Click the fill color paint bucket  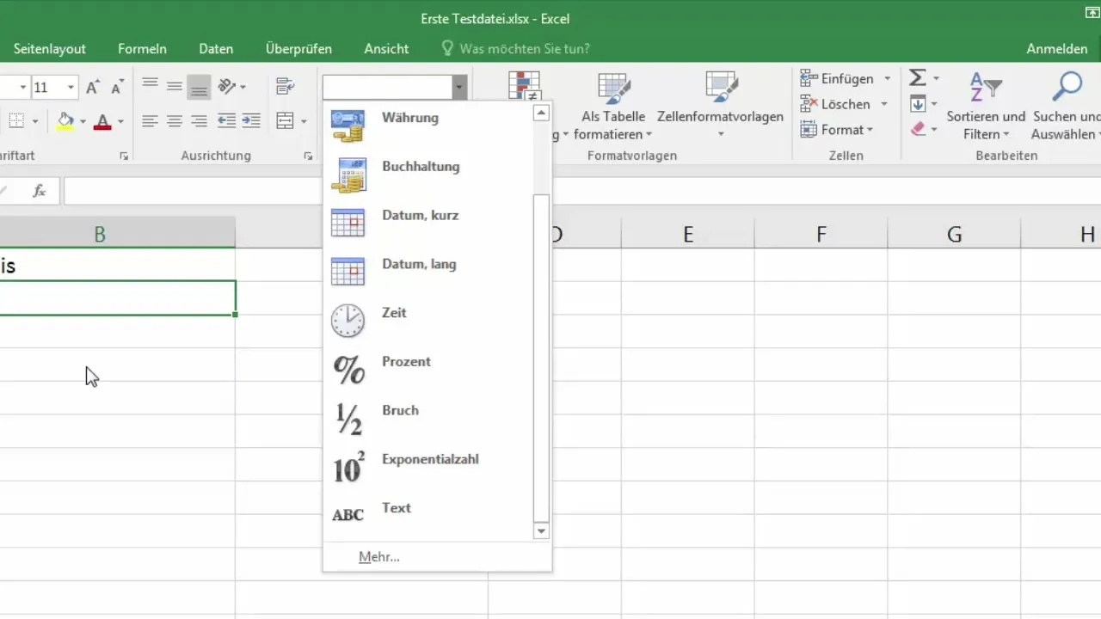point(65,121)
